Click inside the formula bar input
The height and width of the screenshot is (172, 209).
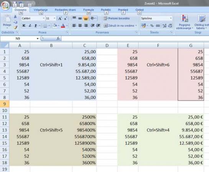(x=135, y=39)
